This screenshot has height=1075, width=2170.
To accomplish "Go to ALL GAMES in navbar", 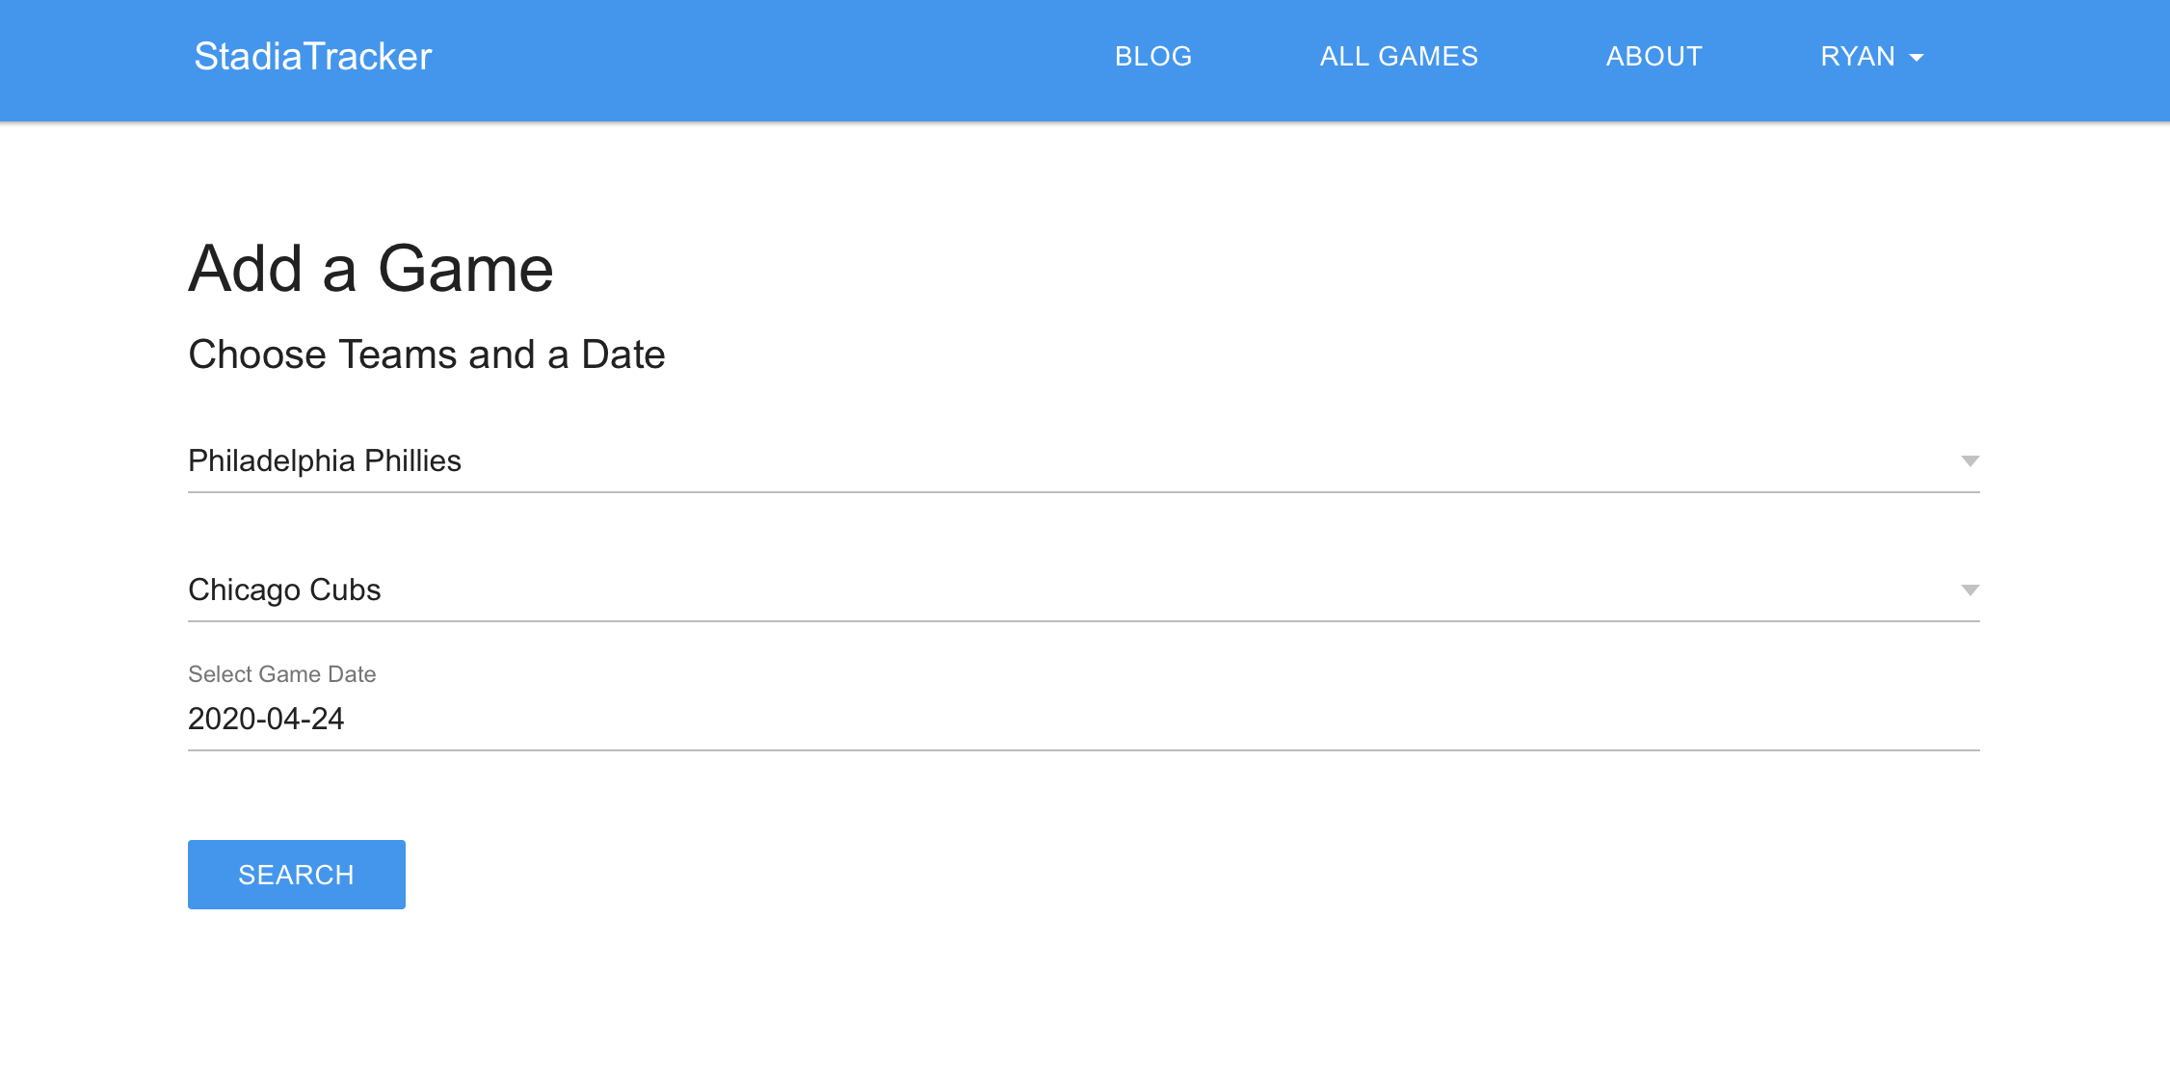I will pos(1398,57).
